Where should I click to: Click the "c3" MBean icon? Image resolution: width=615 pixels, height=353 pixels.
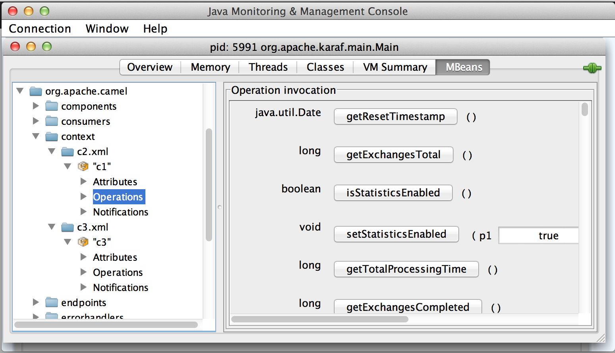click(x=83, y=242)
